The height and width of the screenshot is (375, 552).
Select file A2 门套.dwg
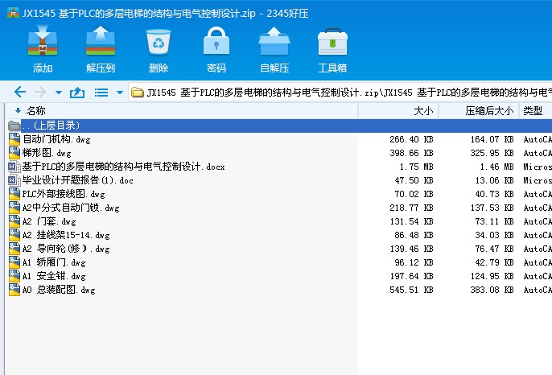tap(49, 221)
